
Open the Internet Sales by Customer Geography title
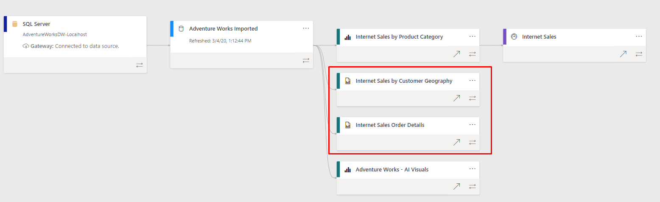pyautogui.click(x=404, y=81)
